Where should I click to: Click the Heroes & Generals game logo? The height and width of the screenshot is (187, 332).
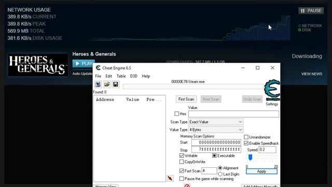point(38,65)
